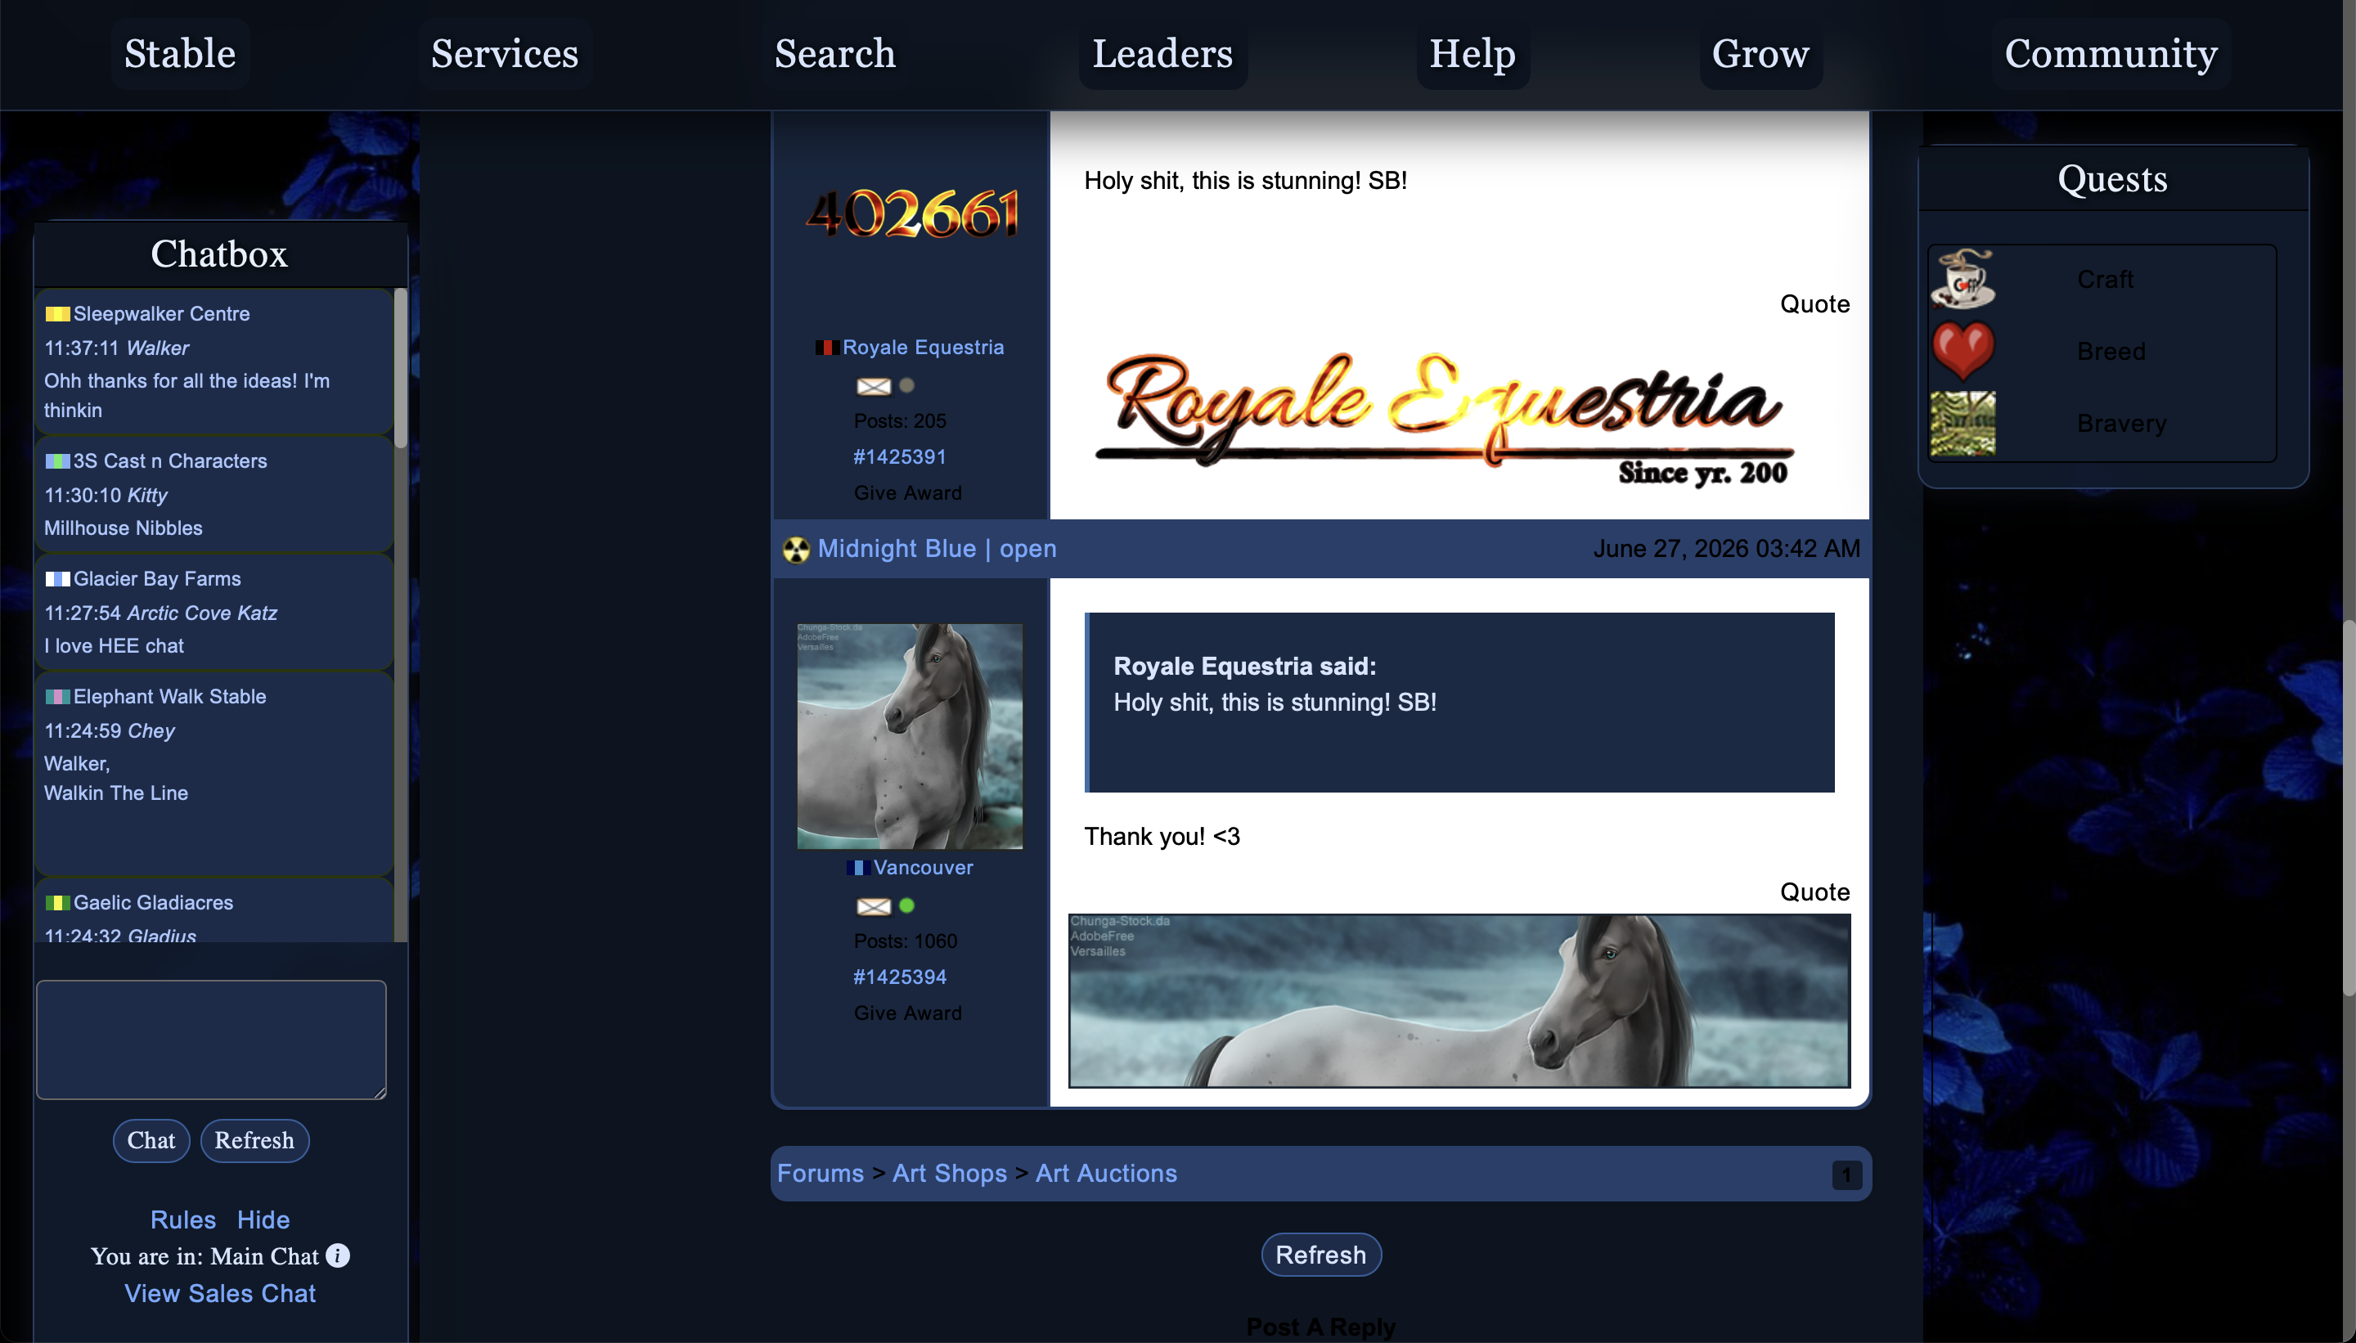Click the page 1 indicator in breadcrumb bar

1846,1175
